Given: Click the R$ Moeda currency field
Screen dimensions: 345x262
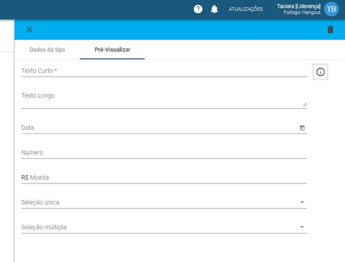Looking at the screenshot, I should pyautogui.click(x=164, y=177).
